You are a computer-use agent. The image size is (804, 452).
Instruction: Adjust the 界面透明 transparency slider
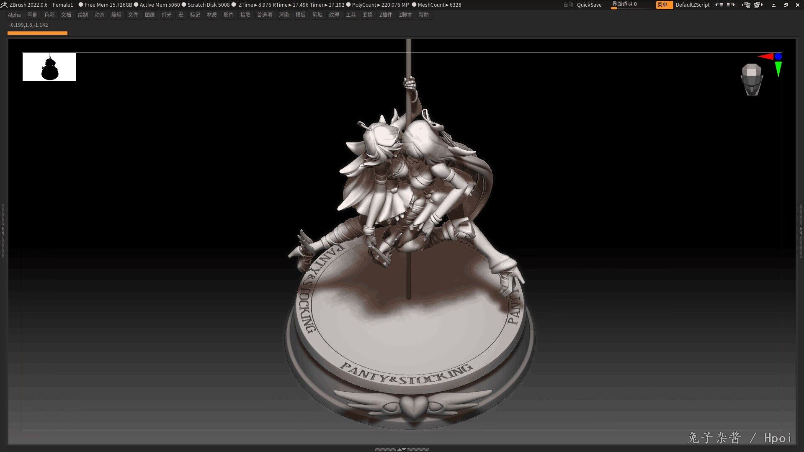tap(632, 5)
